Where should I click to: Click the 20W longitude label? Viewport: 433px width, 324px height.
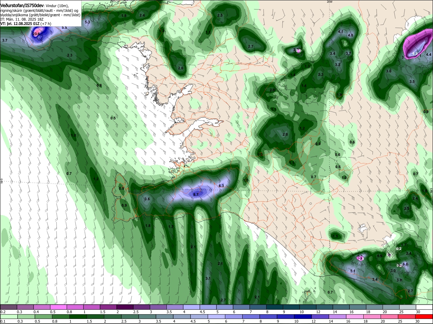click(x=329, y=2)
